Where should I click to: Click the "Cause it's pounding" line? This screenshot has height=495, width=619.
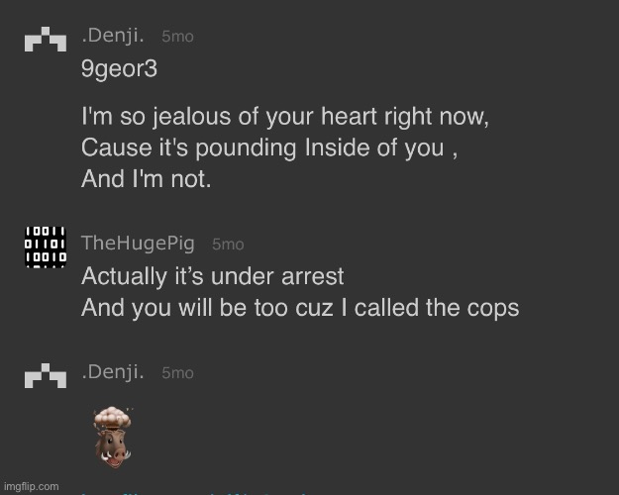click(x=268, y=148)
